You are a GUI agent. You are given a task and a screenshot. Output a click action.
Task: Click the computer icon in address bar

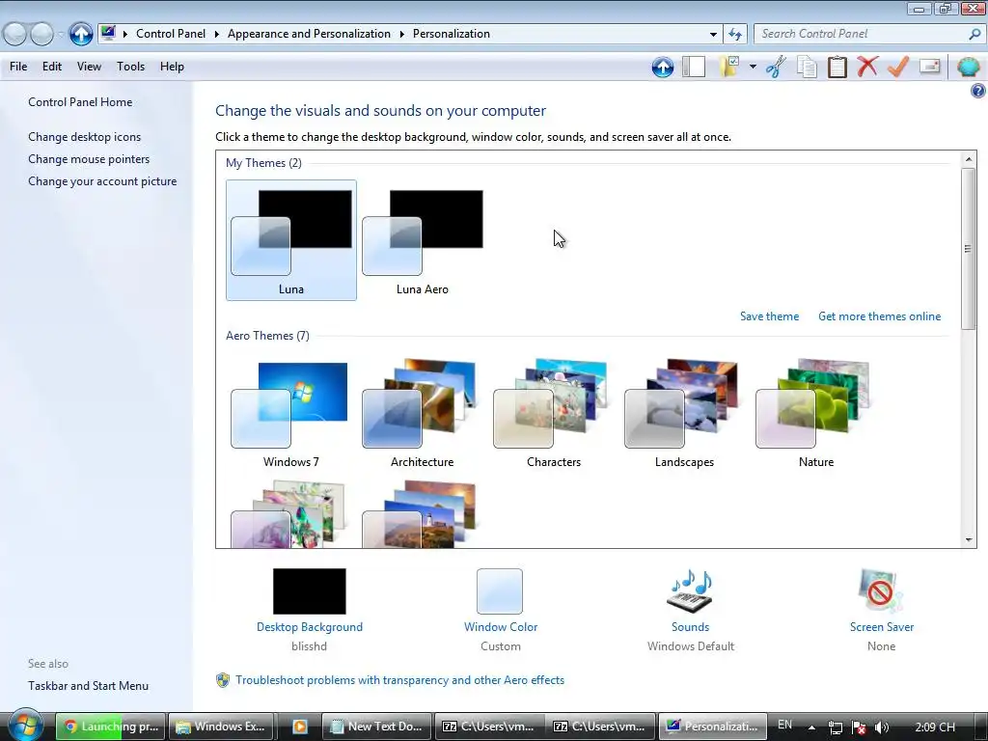click(108, 33)
